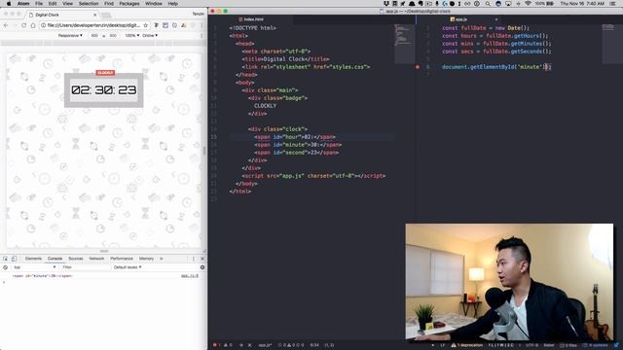Viewport: 623px width, 350px height.
Task: Open Default levels dropdown
Action: click(128, 267)
